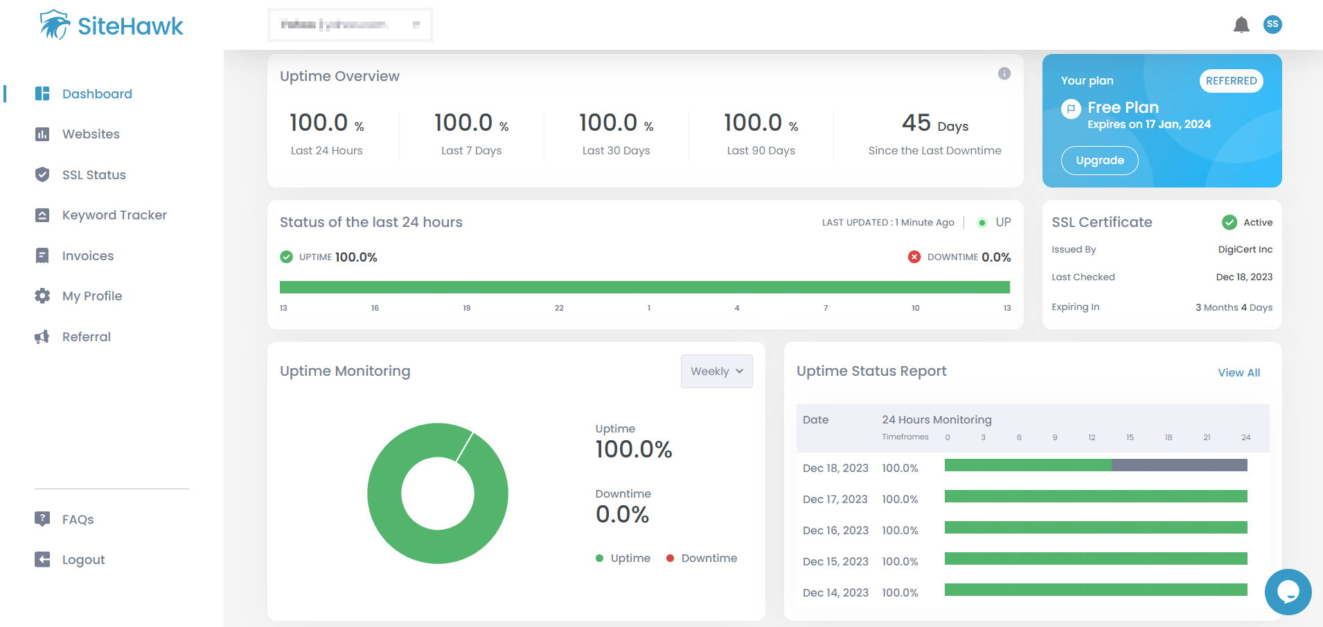Open My Profile settings icon
The width and height of the screenshot is (1323, 627).
coord(42,296)
